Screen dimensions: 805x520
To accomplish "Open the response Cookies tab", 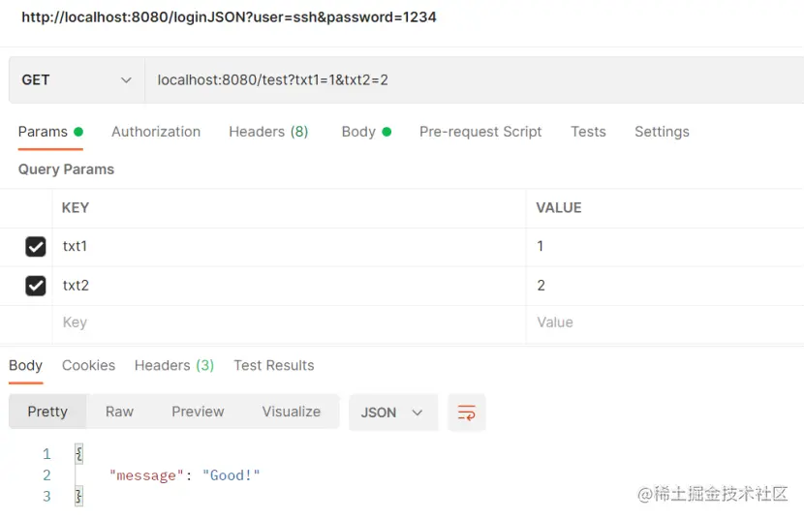I will click(x=89, y=365).
